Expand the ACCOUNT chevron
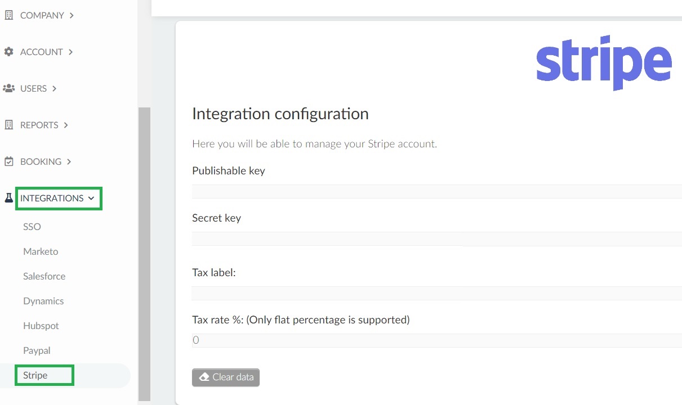Viewport: 682px width, 405px height. point(70,52)
